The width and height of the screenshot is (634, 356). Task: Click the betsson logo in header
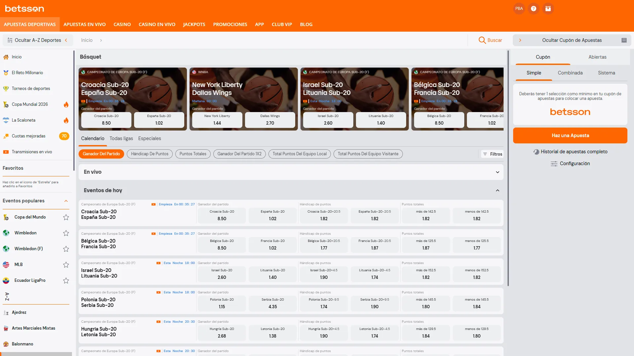click(24, 9)
